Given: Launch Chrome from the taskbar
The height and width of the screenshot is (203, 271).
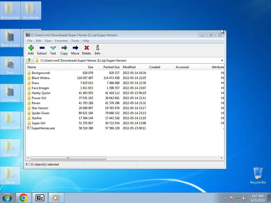Looking at the screenshot, I should coord(24,198).
